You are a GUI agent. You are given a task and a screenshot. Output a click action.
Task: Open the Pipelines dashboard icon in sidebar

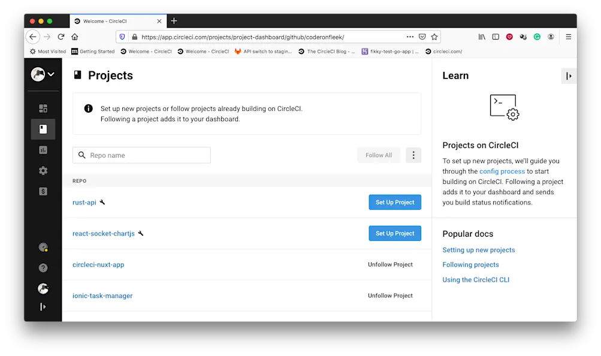[x=43, y=108]
